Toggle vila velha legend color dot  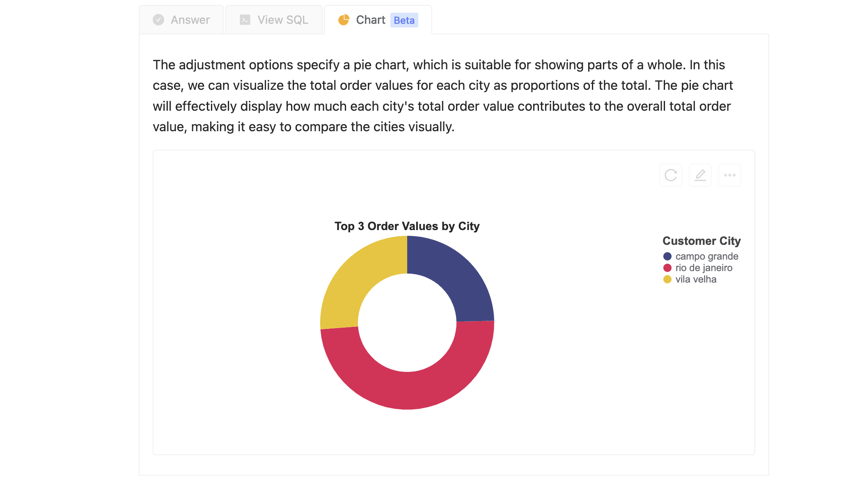667,279
